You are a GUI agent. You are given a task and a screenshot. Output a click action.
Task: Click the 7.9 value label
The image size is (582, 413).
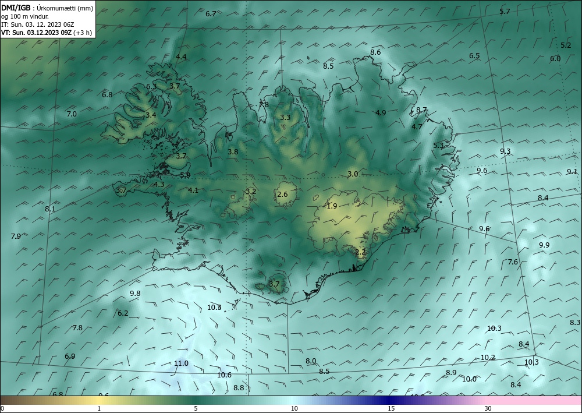click(x=16, y=236)
